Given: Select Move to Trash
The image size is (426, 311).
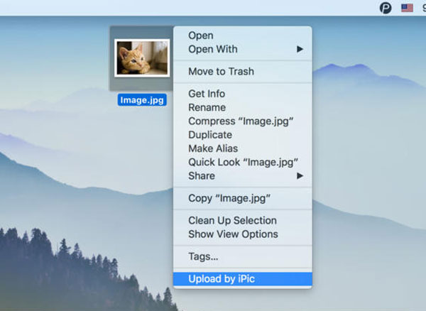Looking at the screenshot, I should point(243,72).
